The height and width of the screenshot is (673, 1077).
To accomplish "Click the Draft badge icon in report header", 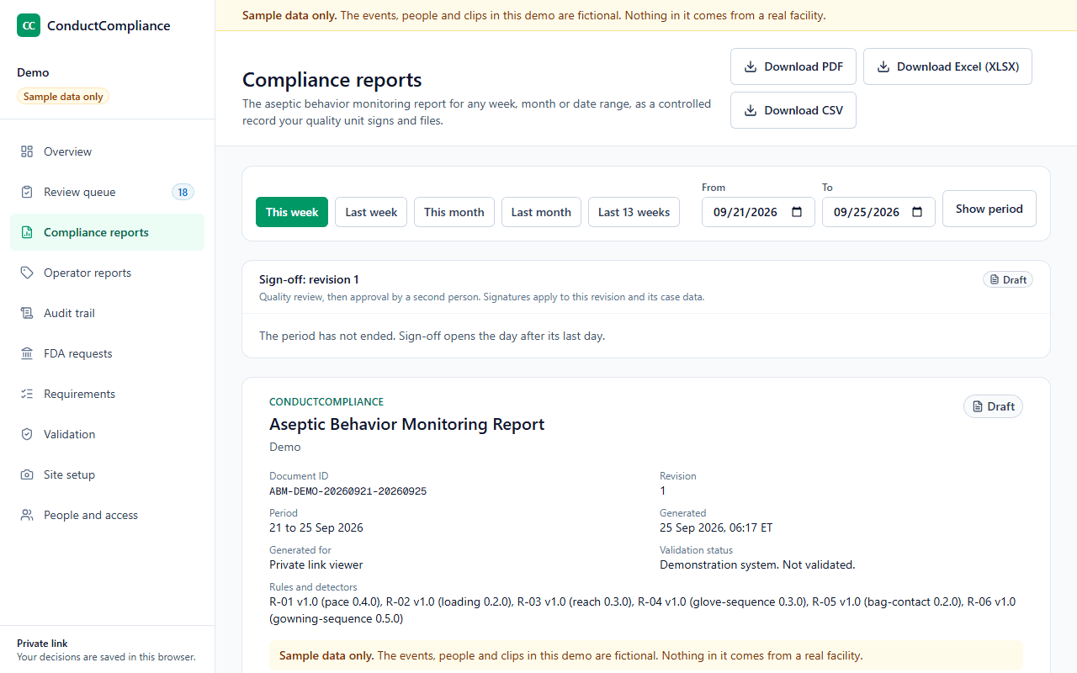I will (x=977, y=406).
